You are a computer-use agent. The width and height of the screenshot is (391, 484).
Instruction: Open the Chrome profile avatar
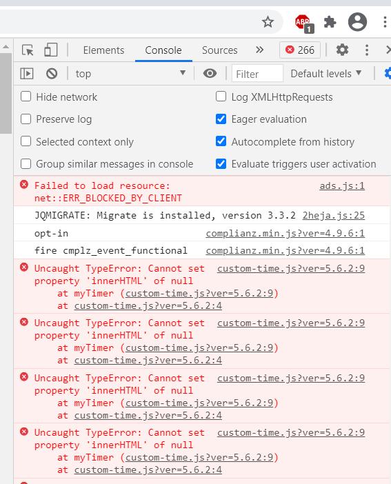click(357, 22)
